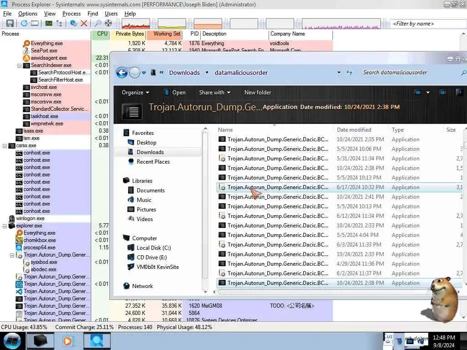Viewport: 467px width, 350px height.
Task: Open the System Information toolbar icon
Action: (x=48, y=23)
